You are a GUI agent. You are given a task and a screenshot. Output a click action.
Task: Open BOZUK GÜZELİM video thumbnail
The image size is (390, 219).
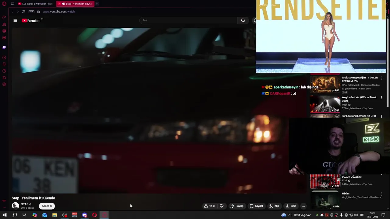325,181
